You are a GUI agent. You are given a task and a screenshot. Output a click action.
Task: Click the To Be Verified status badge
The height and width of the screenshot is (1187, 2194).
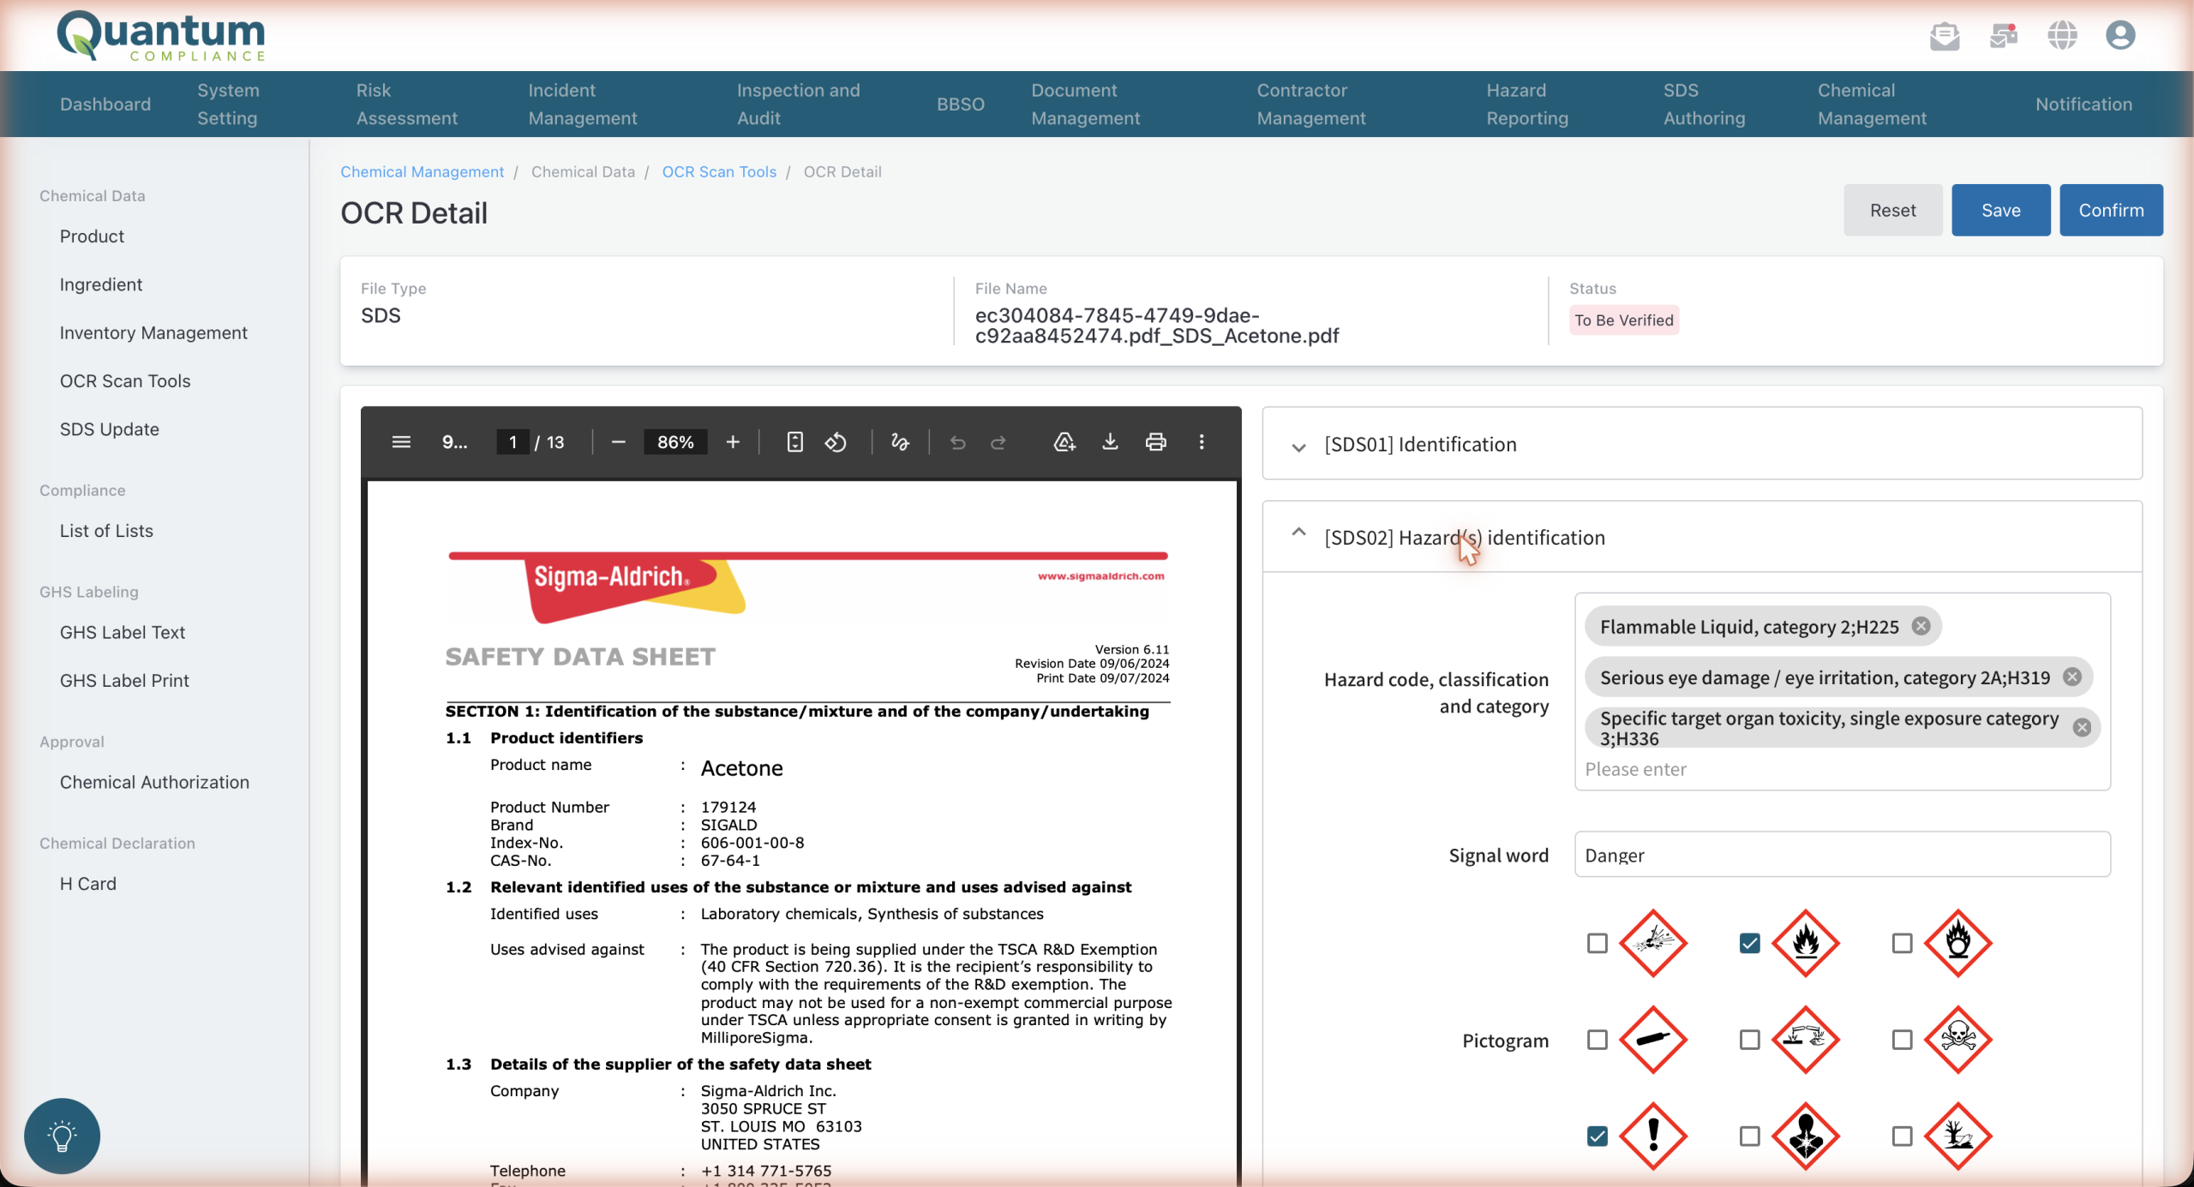1623,319
